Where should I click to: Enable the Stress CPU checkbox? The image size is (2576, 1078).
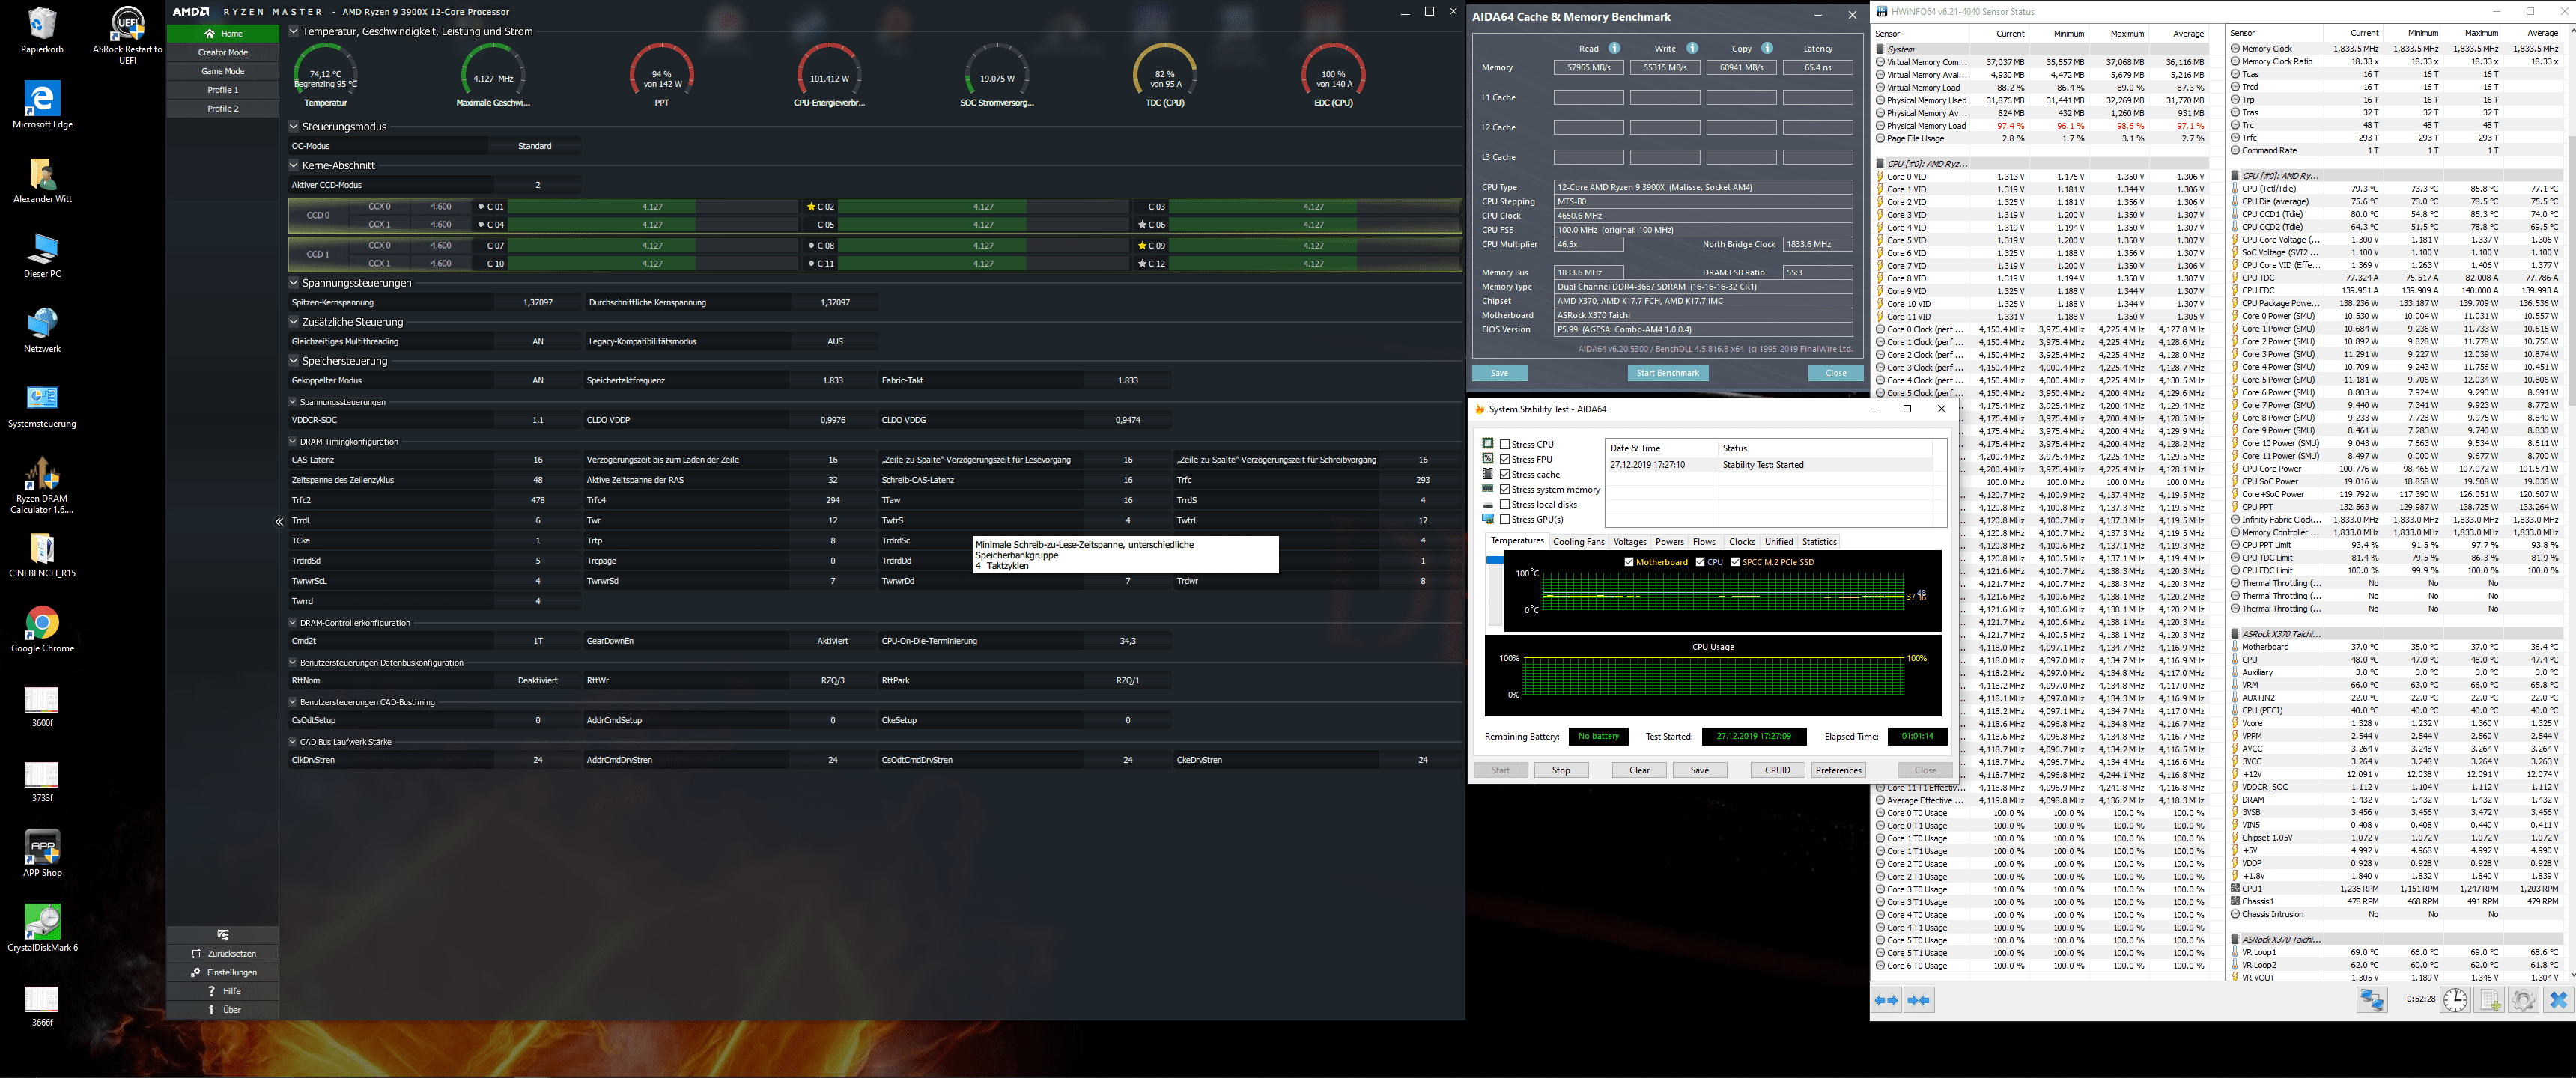[x=1505, y=444]
